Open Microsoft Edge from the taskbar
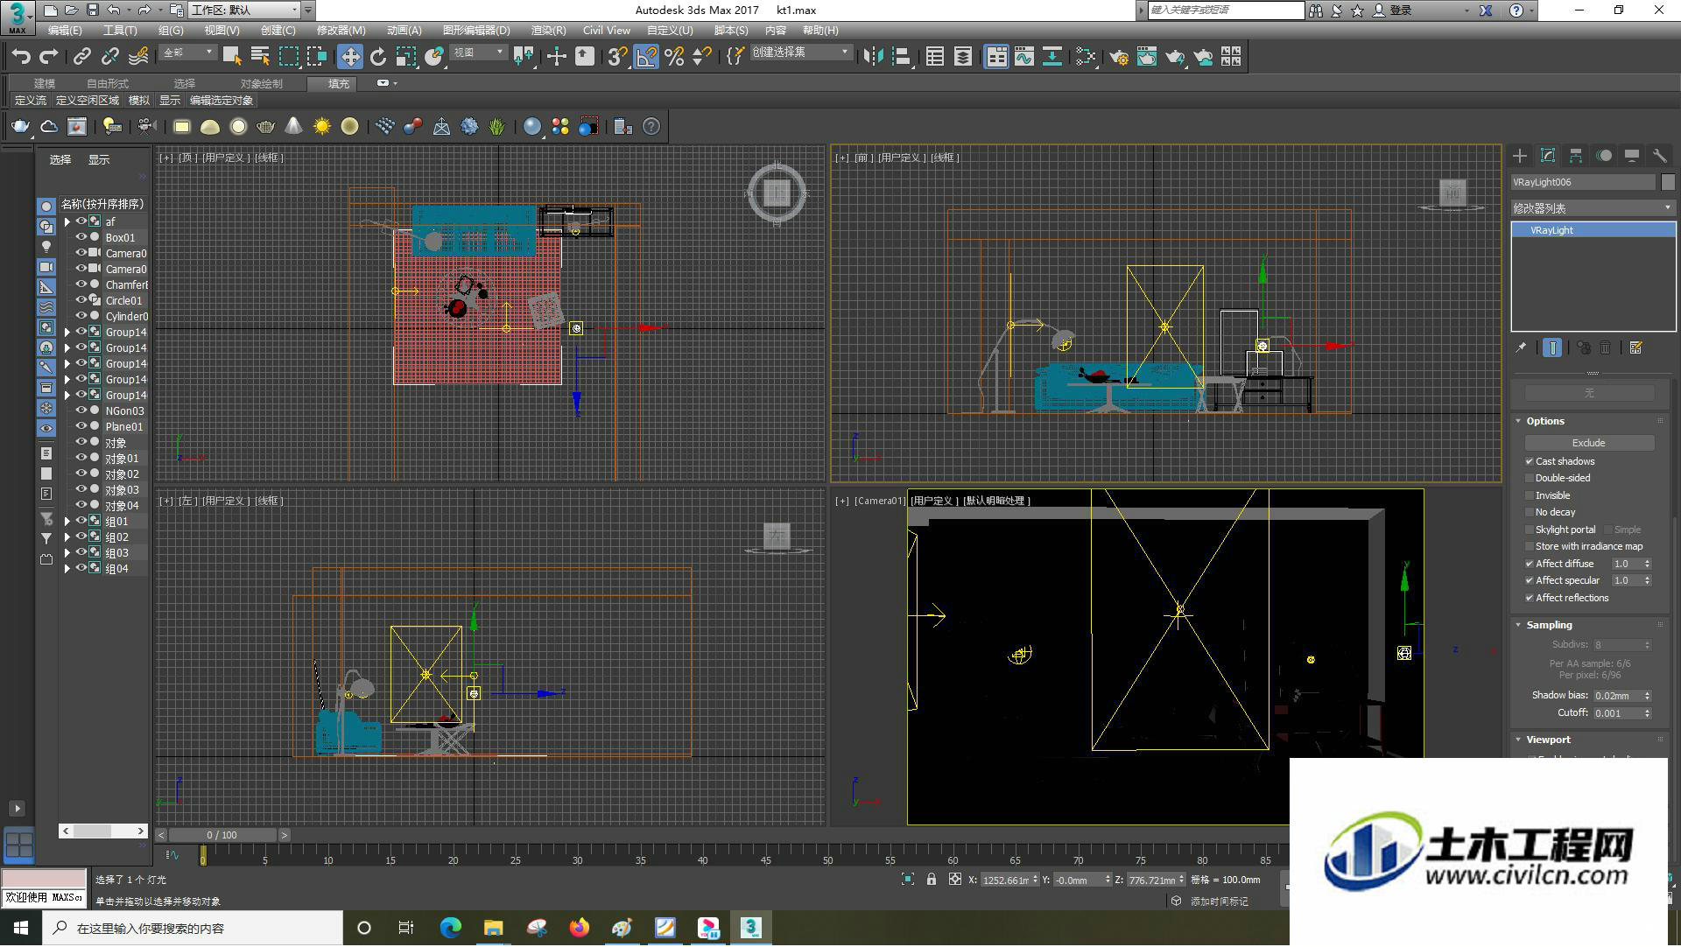Screen dimensions: 1681x947 click(451, 928)
